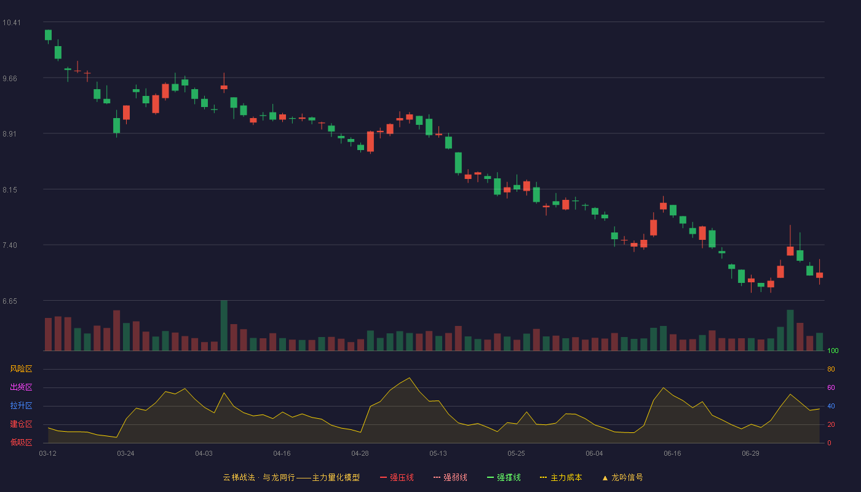
Task: Click the 7.40 price axis label
Action: tap(11, 245)
